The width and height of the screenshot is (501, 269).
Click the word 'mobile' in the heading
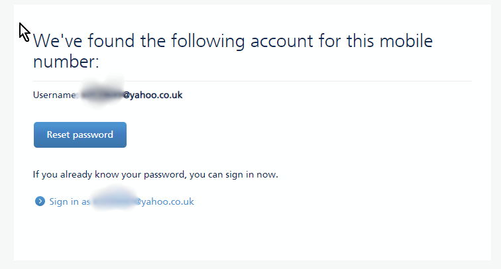(x=407, y=42)
